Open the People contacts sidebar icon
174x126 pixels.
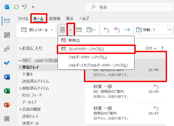coord(7,49)
